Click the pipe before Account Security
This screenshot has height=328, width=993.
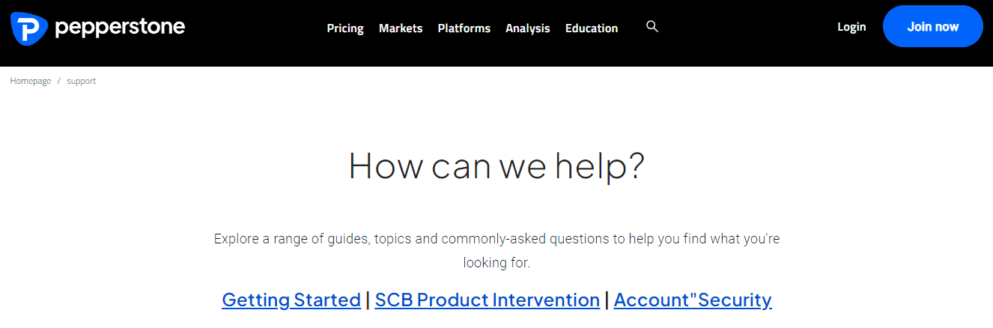pos(607,300)
